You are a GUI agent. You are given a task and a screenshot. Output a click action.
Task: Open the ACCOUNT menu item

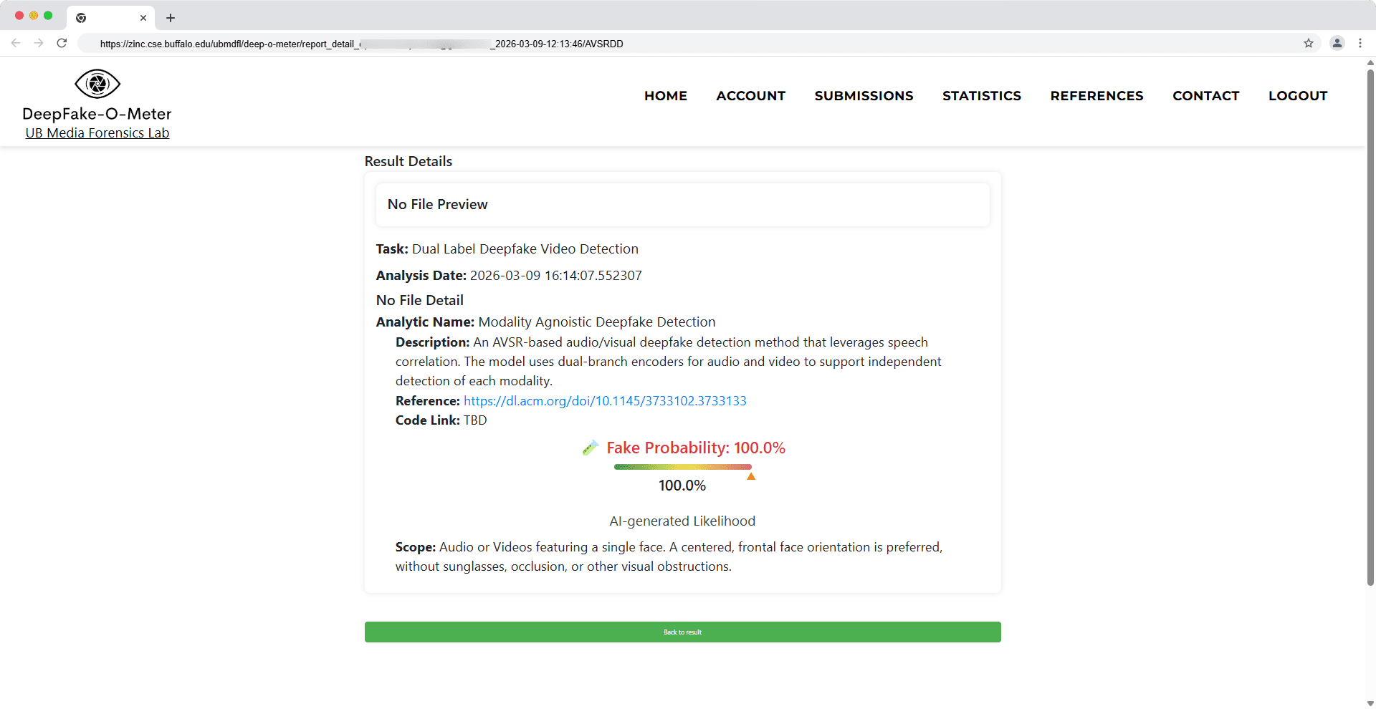(x=750, y=96)
